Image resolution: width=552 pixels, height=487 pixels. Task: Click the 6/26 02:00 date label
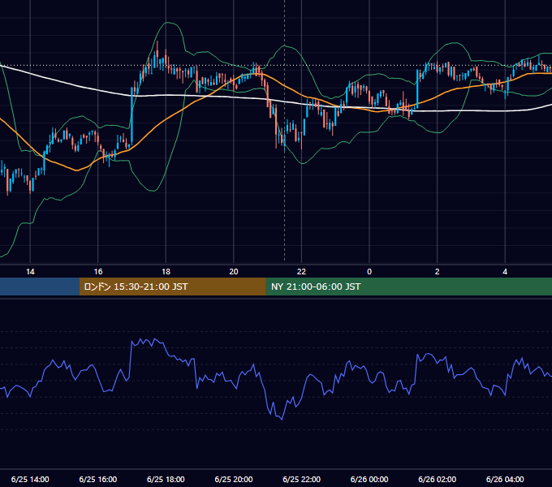point(438,479)
